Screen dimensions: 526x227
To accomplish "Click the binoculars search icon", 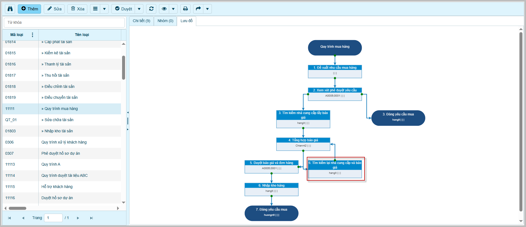I will click(10, 9).
